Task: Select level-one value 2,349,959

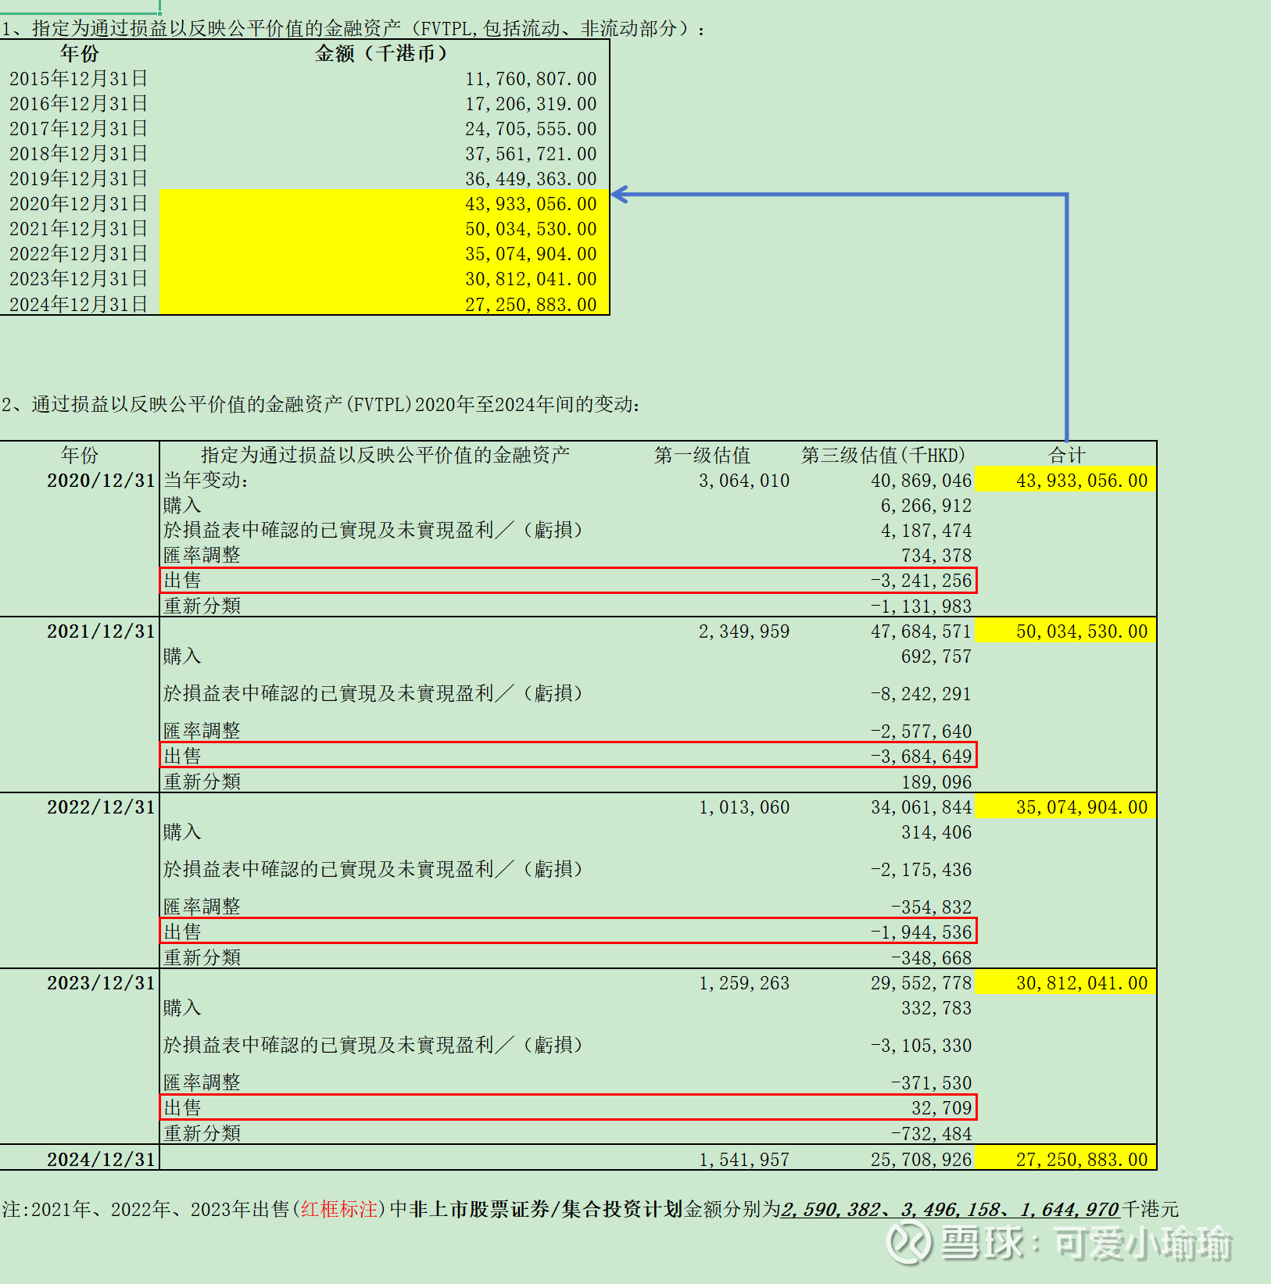Action: [x=744, y=631]
